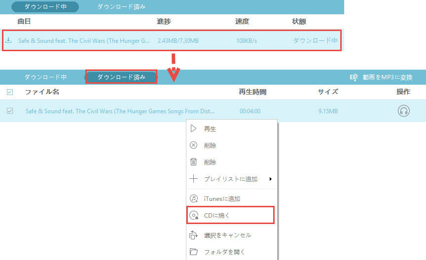The image size is (426, 260).
Task: Click the 108KB/s speed value
Action: tap(247, 41)
